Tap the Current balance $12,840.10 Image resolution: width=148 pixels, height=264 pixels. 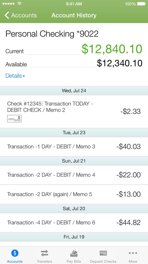coord(112,49)
